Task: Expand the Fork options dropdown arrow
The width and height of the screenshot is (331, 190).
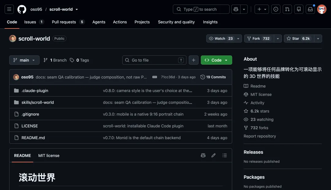Action: [278, 38]
